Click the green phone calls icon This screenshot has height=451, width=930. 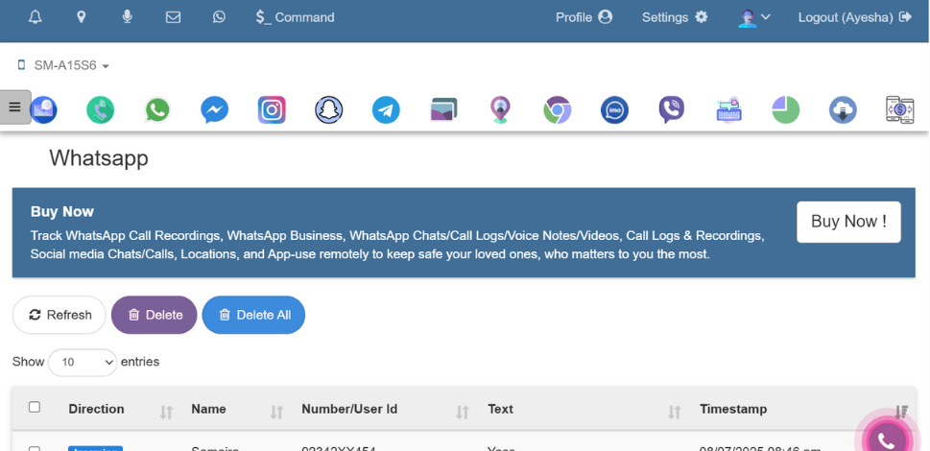pyautogui.click(x=100, y=110)
